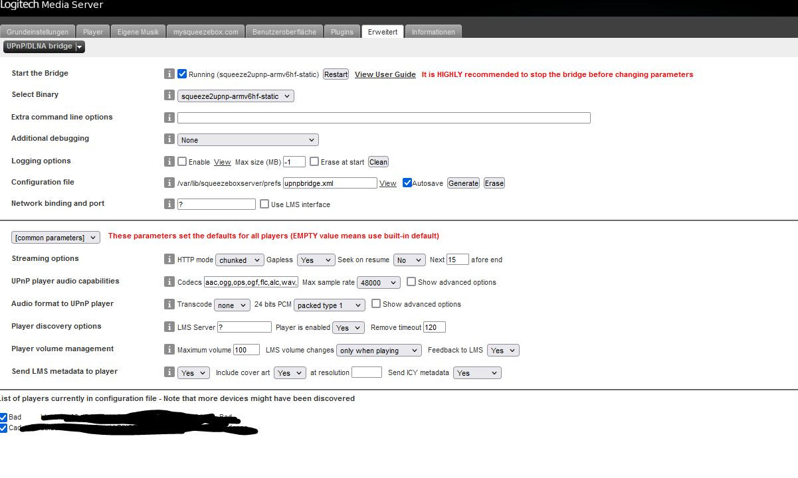Toggle the Cad player checkbox
The height and width of the screenshot is (478, 798).
[3, 428]
